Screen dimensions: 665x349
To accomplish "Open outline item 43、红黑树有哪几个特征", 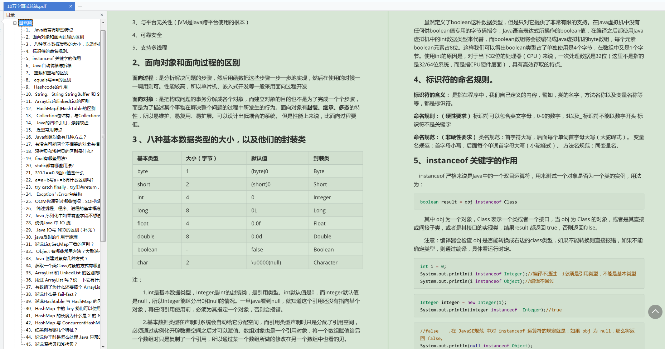I will (51, 330).
